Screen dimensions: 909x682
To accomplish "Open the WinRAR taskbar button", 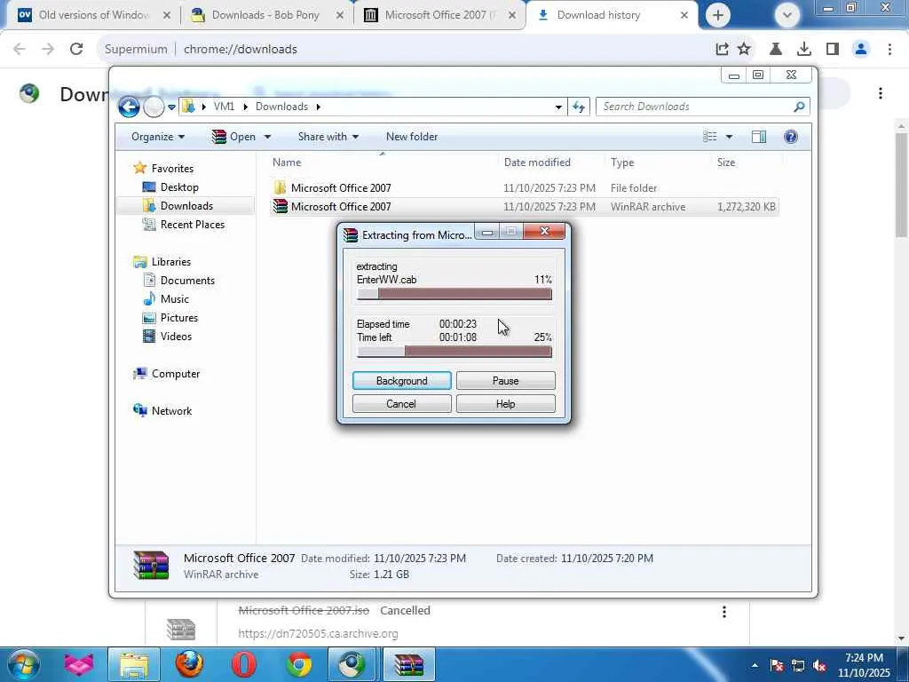I will (x=408, y=664).
